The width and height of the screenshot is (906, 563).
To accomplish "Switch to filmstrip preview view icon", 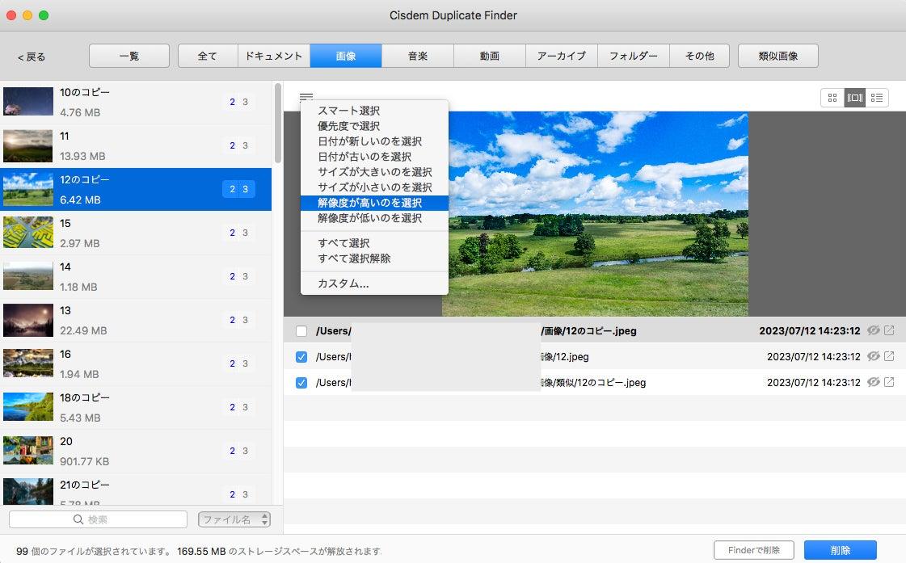I will [x=854, y=98].
